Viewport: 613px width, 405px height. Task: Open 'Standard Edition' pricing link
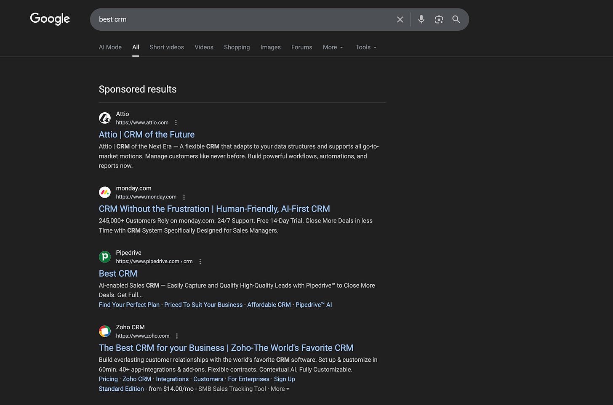(121, 389)
